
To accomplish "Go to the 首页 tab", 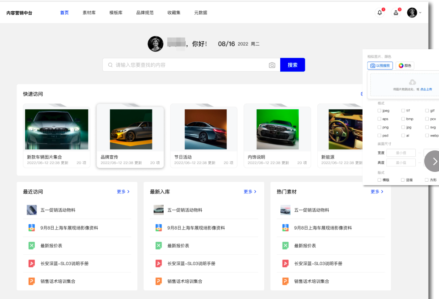I will pos(64,13).
